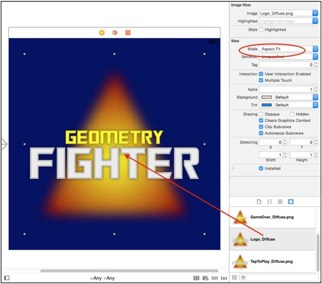Select the Object library circle icon

(280, 202)
